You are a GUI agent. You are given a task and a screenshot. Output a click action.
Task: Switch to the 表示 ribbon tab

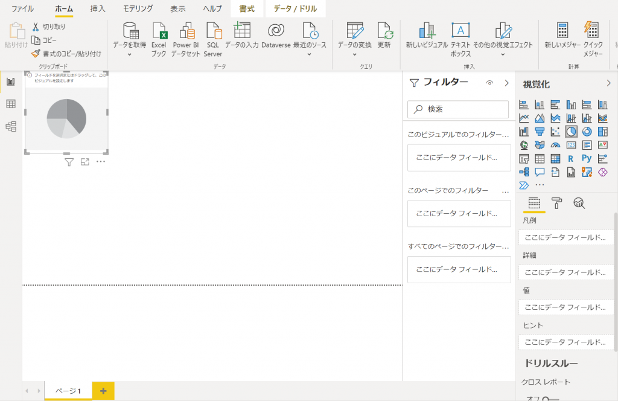178,8
